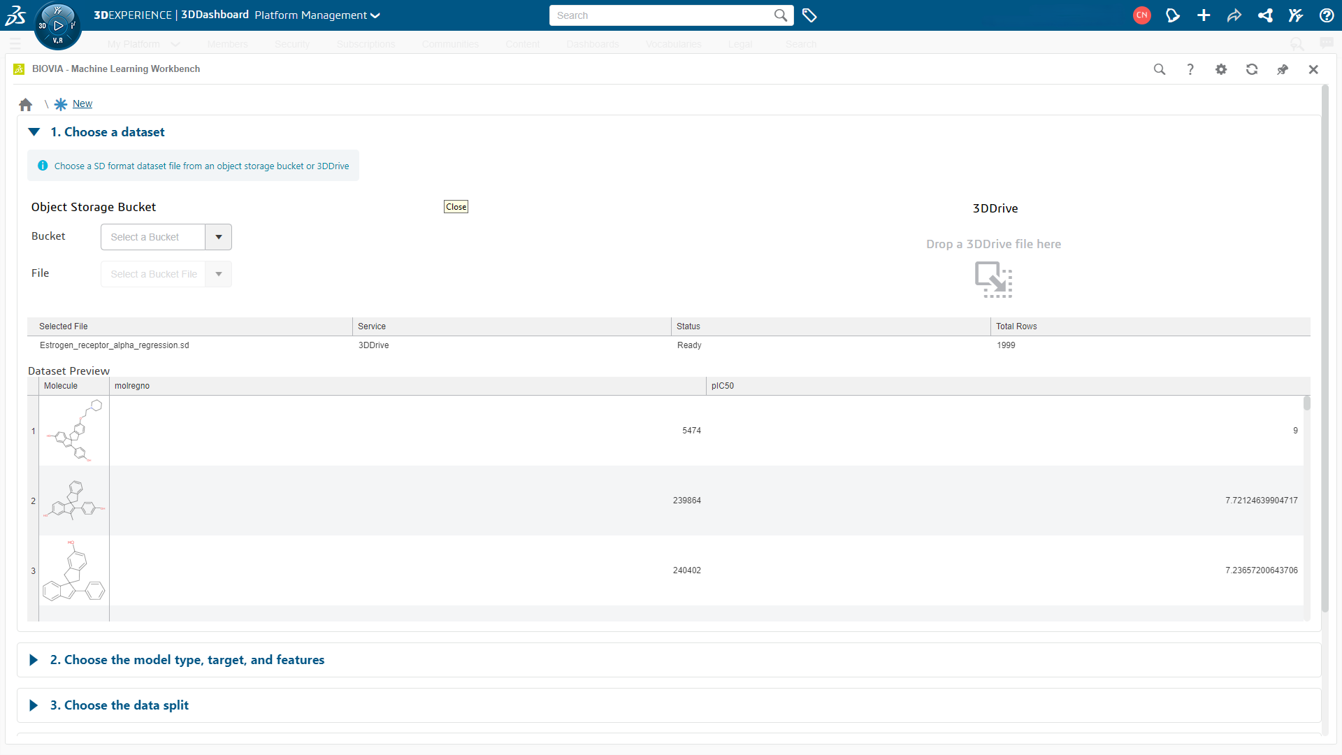Click the share arrow icon in the header

1234,15
